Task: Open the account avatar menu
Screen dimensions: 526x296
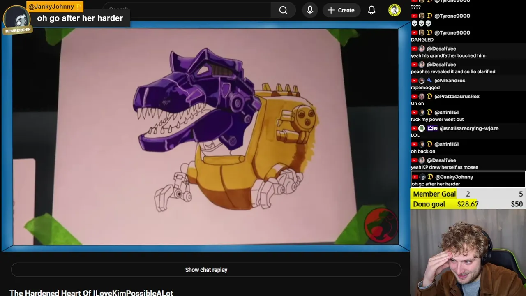Action: [394, 10]
